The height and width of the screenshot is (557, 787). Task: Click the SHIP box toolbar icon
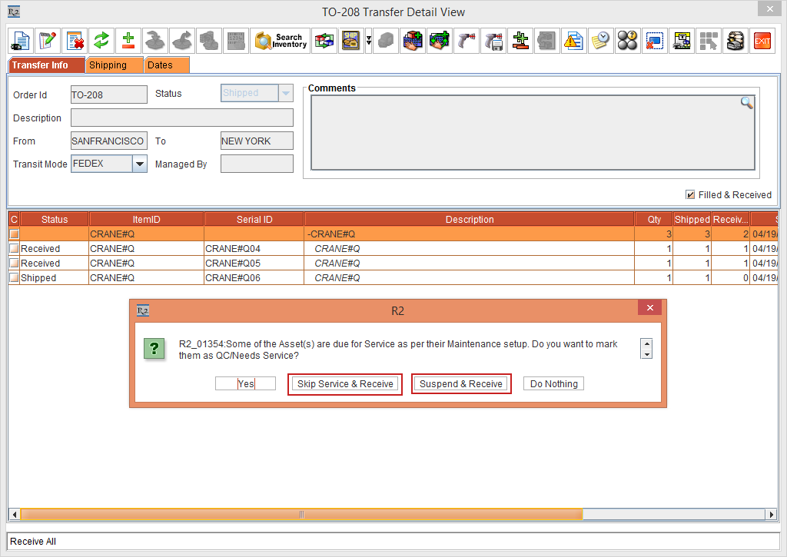tap(351, 41)
